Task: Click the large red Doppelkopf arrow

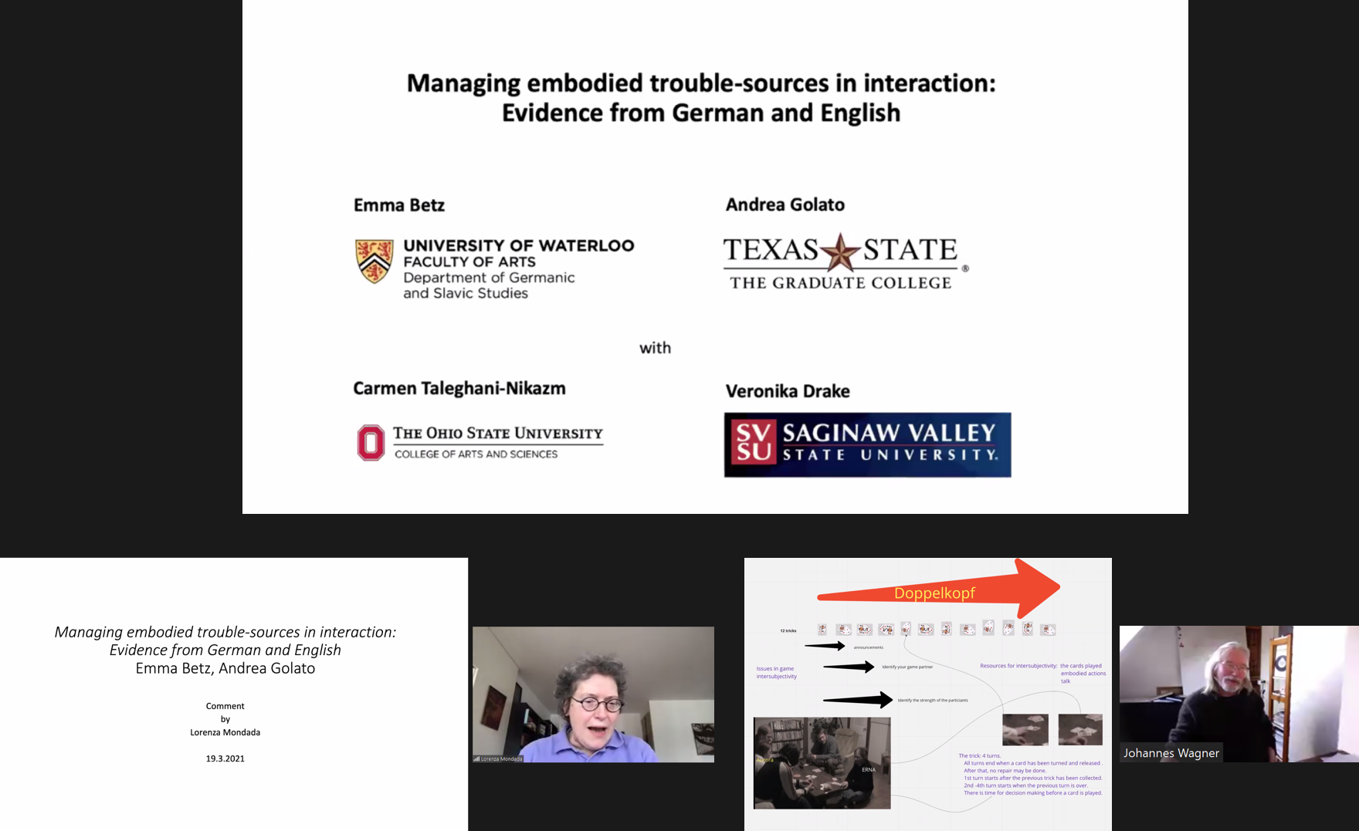Action: pyautogui.click(x=939, y=591)
